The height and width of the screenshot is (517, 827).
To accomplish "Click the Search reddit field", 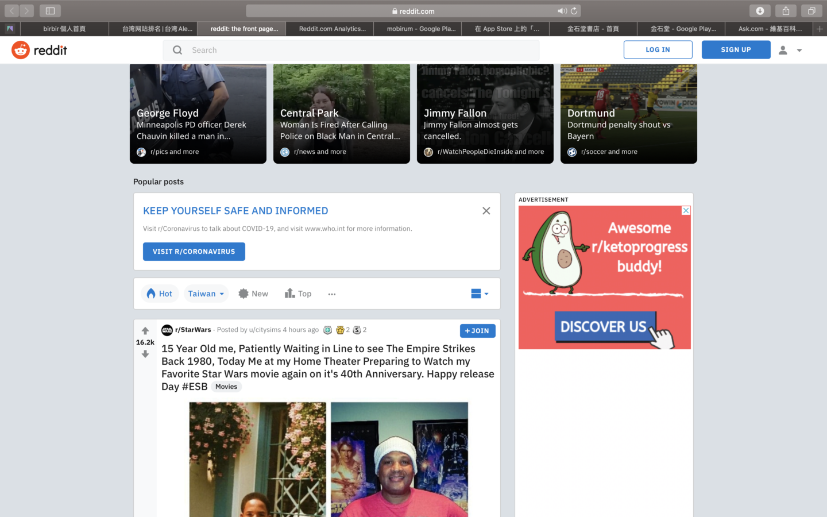I will (x=351, y=50).
